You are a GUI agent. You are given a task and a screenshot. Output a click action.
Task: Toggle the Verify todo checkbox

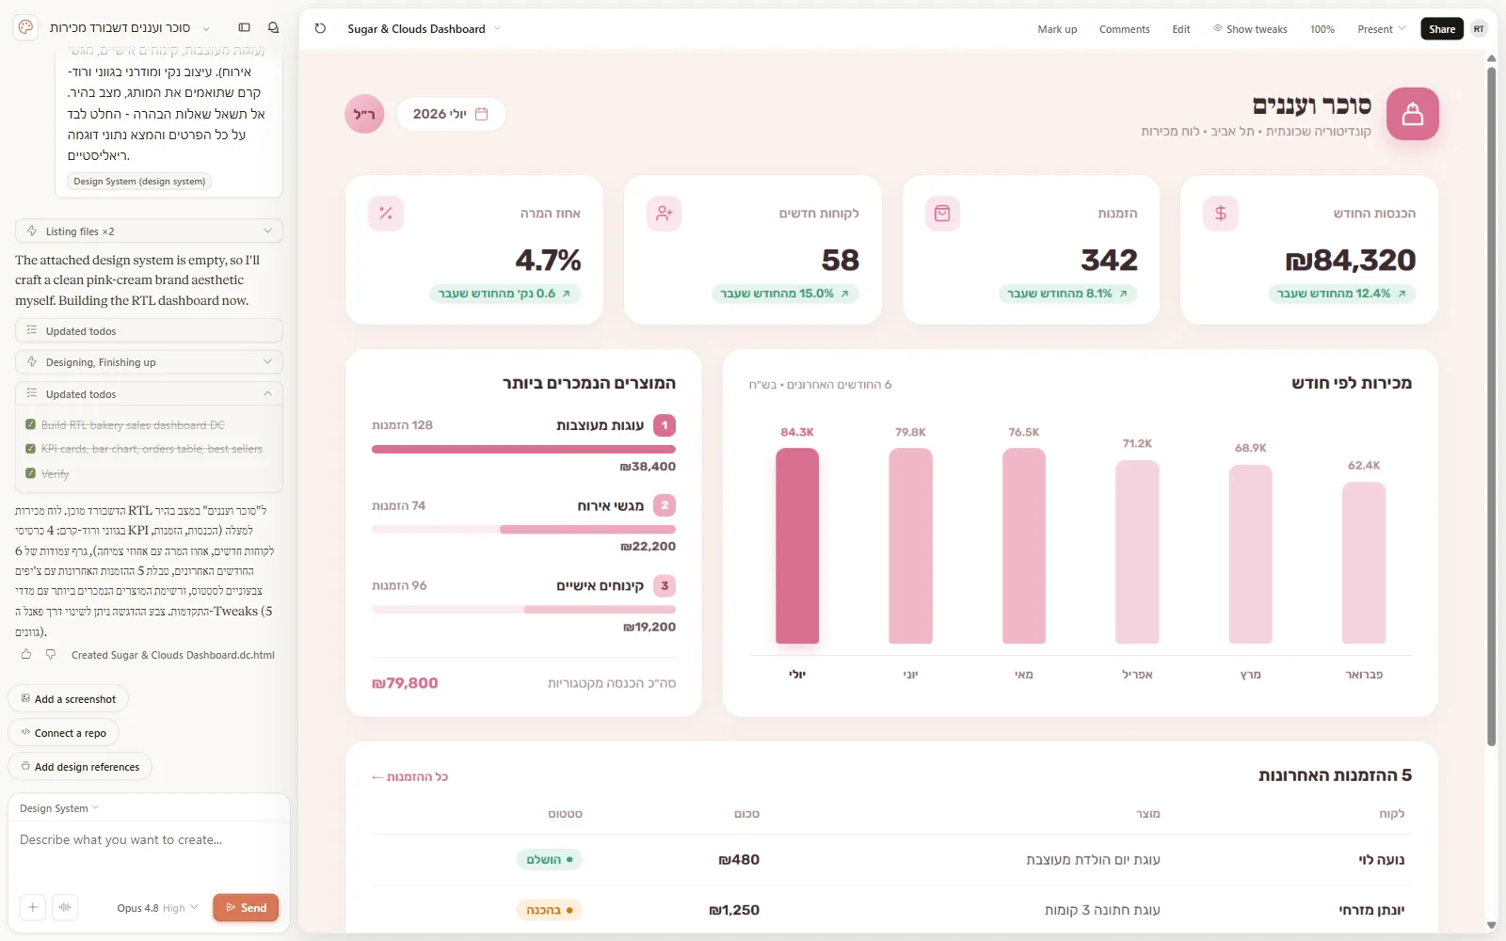click(31, 473)
